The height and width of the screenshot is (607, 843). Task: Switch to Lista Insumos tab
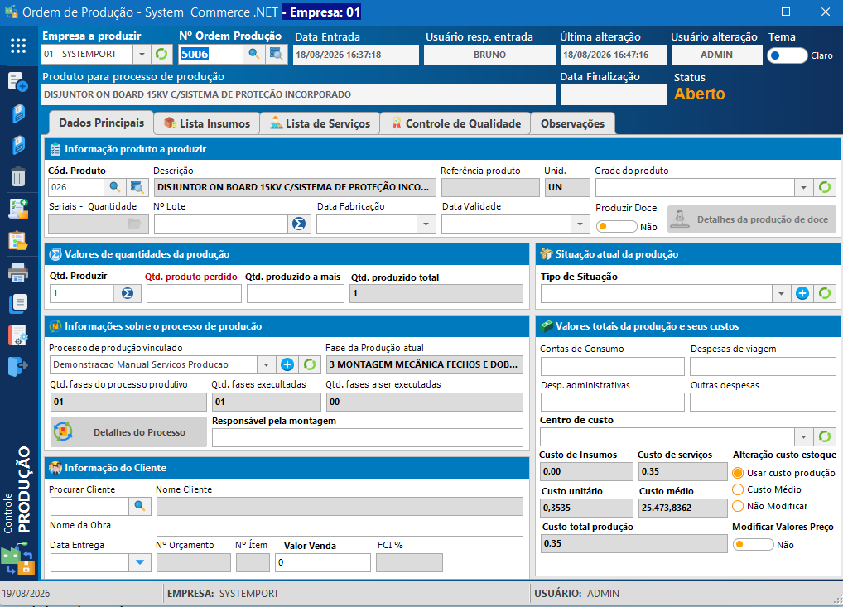(207, 123)
